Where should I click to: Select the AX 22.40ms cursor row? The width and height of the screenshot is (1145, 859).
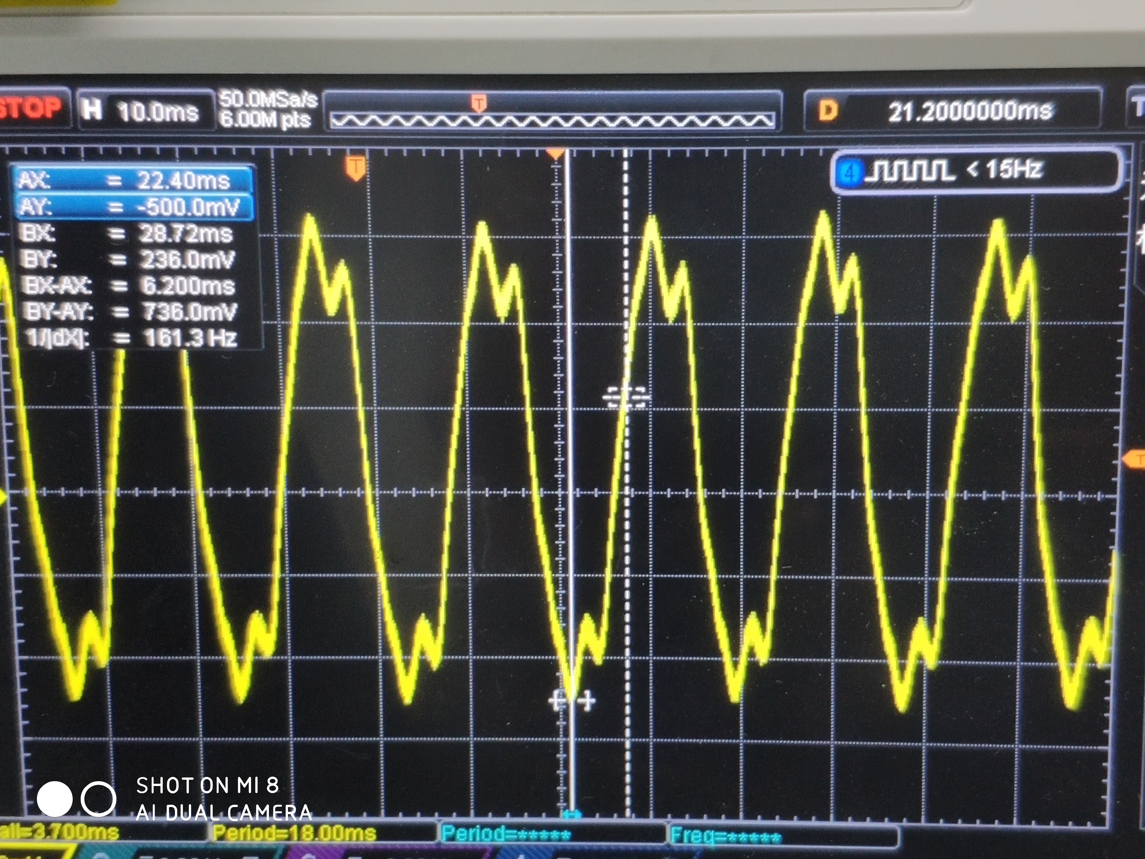coord(133,180)
